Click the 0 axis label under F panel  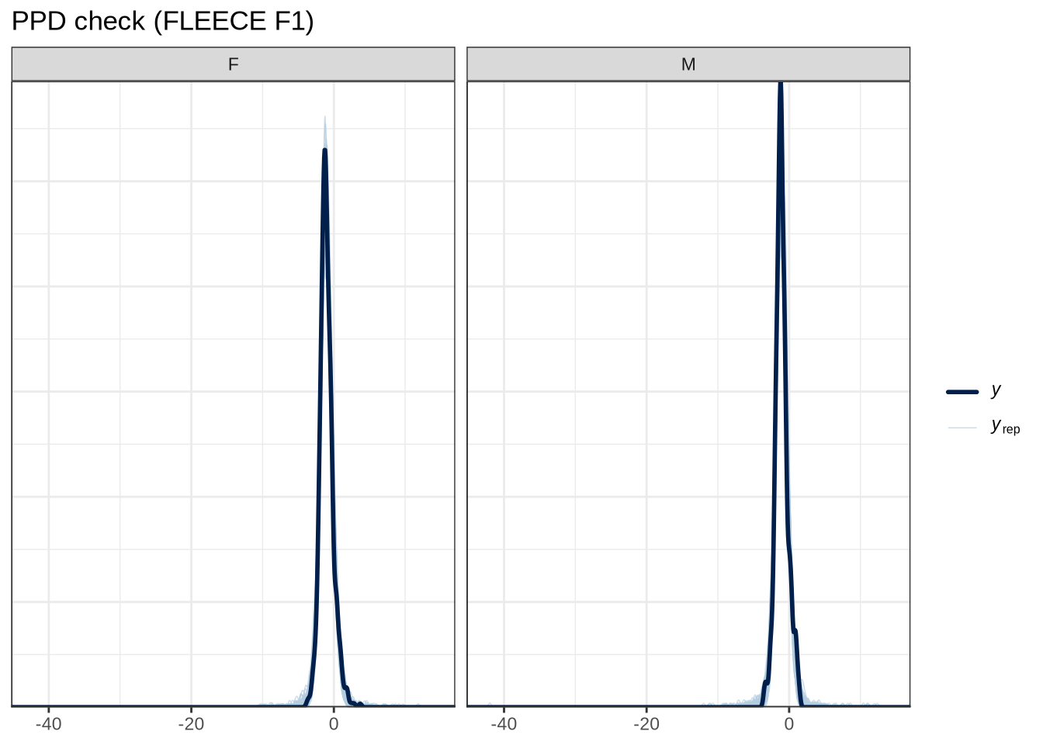(334, 724)
